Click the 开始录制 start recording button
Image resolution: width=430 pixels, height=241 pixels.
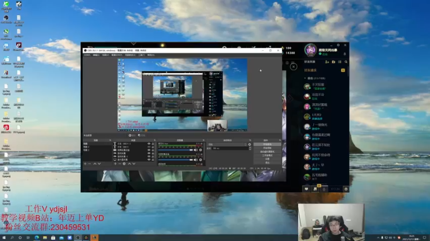pos(267,148)
